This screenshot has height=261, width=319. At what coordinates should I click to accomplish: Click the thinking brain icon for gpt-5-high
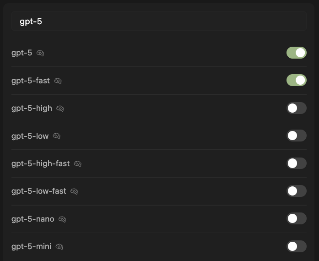60,109
